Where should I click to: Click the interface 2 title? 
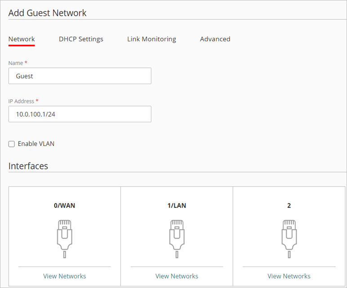point(289,206)
